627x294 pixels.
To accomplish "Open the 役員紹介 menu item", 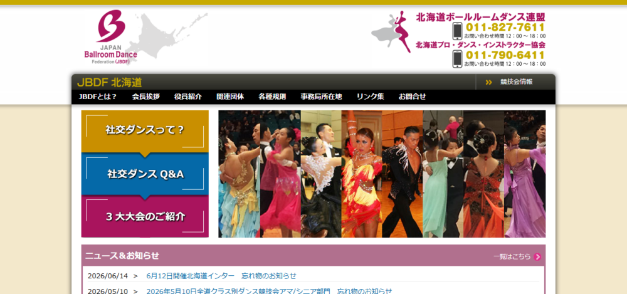I will [x=188, y=97].
